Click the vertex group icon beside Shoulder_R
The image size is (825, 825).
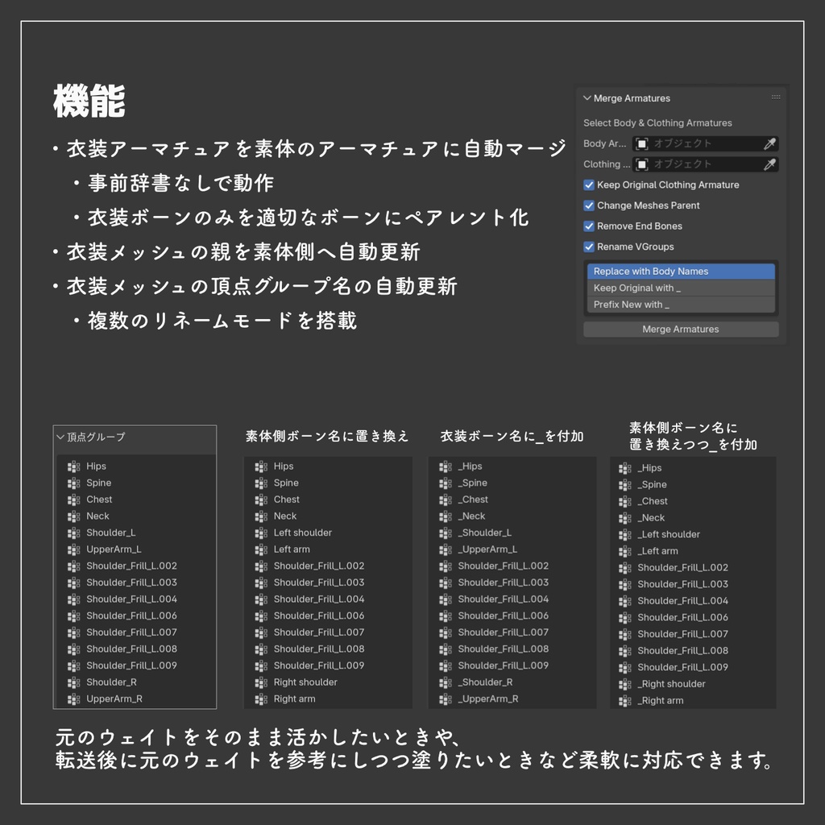point(76,682)
